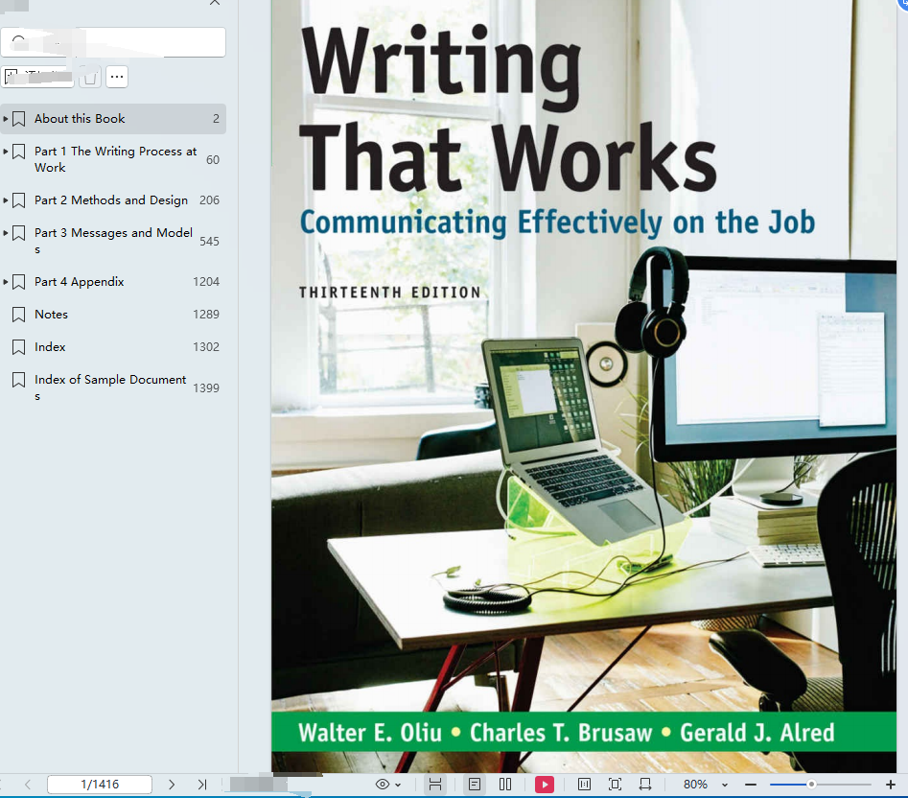This screenshot has width=908, height=798.
Task: Jump to the last page
Action: (x=201, y=785)
